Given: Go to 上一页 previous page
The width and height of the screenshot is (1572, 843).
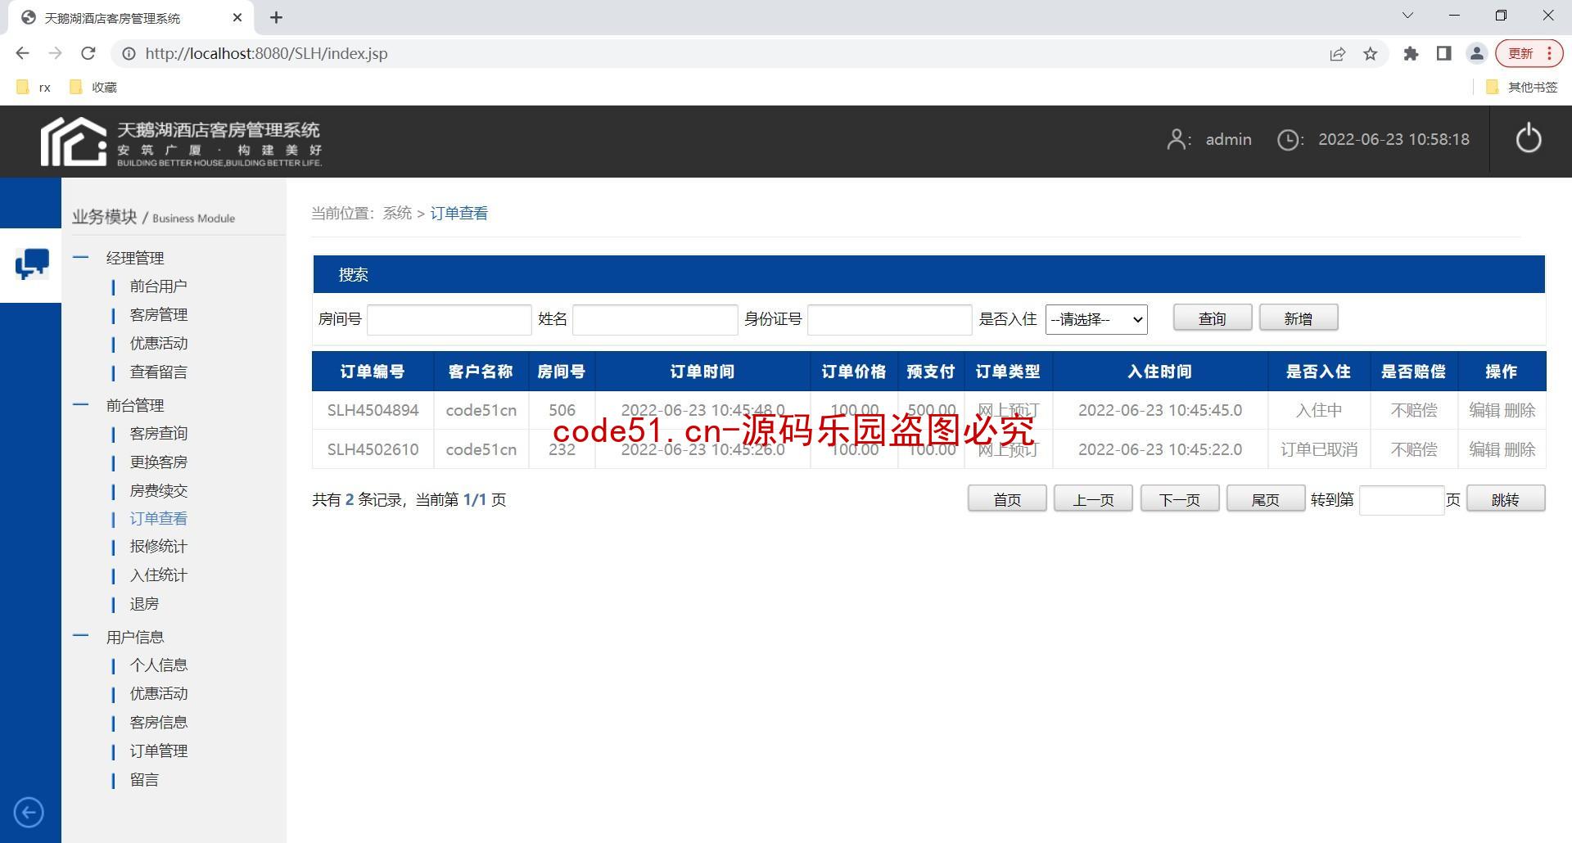Looking at the screenshot, I should 1093,499.
